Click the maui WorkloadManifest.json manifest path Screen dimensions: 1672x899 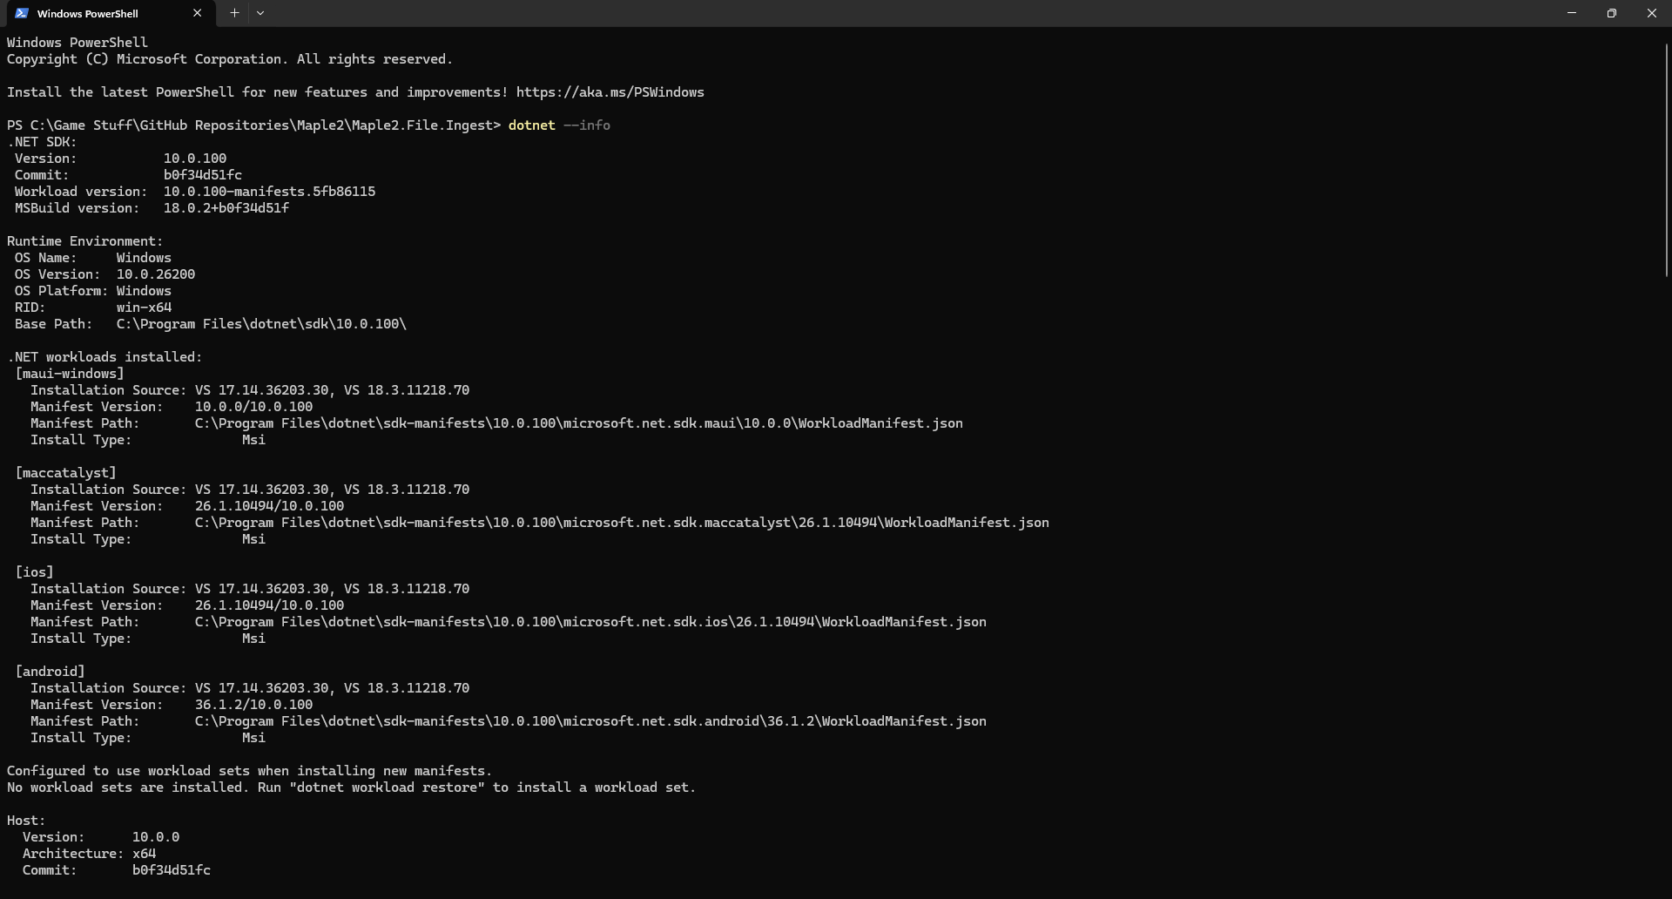(579, 423)
